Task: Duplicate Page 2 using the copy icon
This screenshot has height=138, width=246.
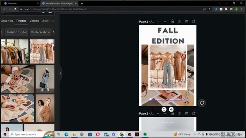Action: (180, 113)
